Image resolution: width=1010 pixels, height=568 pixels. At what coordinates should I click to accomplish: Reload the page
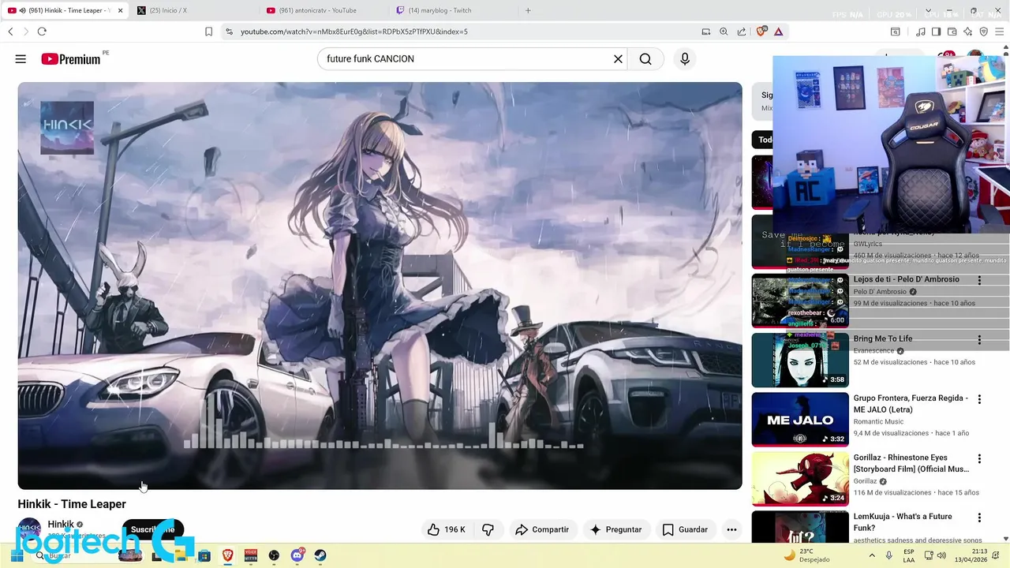42,32
